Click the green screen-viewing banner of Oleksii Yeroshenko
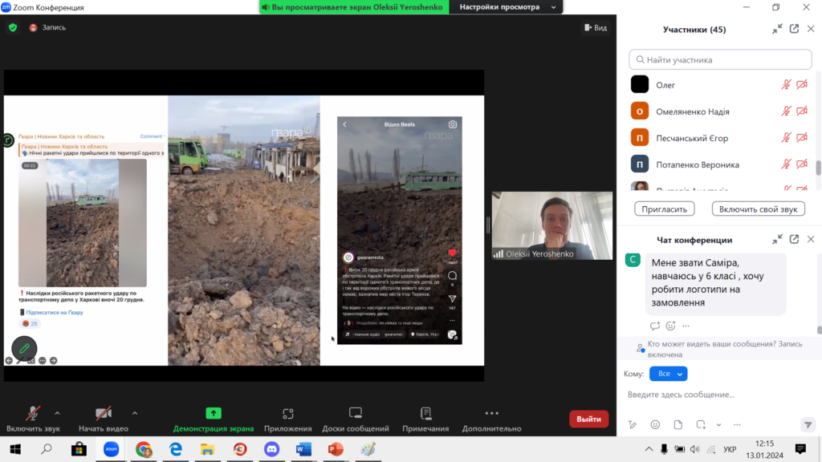822x462 pixels. click(x=354, y=6)
